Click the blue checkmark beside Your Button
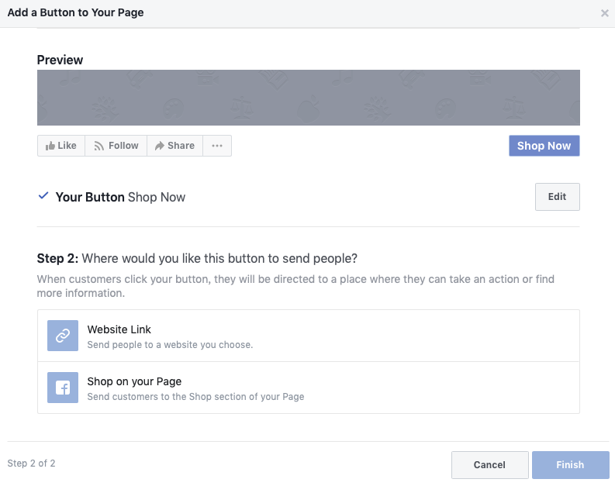Screen dimensions: 615x486 43,196
